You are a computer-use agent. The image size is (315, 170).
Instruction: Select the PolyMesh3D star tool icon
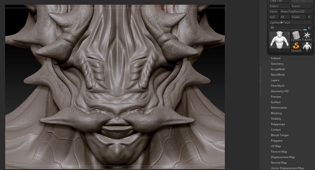[307, 35]
